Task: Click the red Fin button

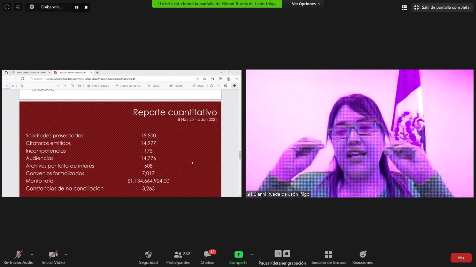Action: click(461, 258)
